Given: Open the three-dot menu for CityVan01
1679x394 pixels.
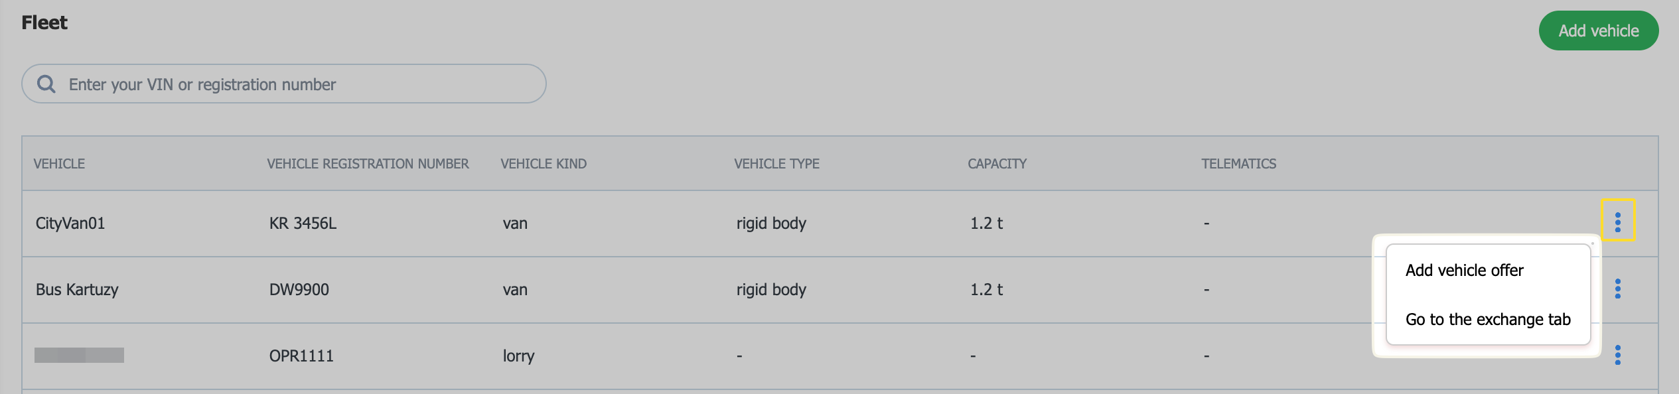Looking at the screenshot, I should [x=1617, y=222].
